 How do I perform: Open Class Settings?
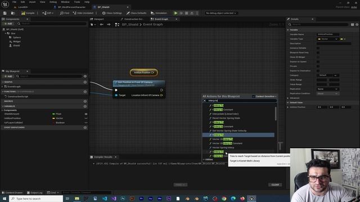pyautogui.click(x=112, y=13)
